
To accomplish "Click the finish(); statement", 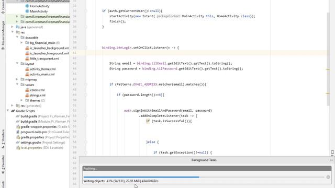I will coord(117,21).
